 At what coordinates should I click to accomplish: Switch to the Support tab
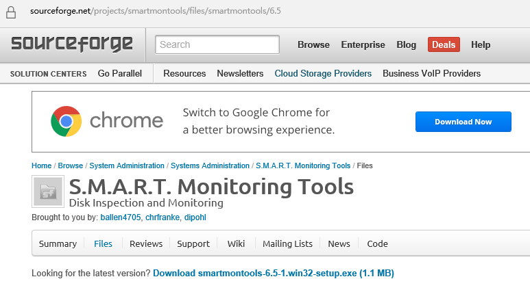(193, 243)
